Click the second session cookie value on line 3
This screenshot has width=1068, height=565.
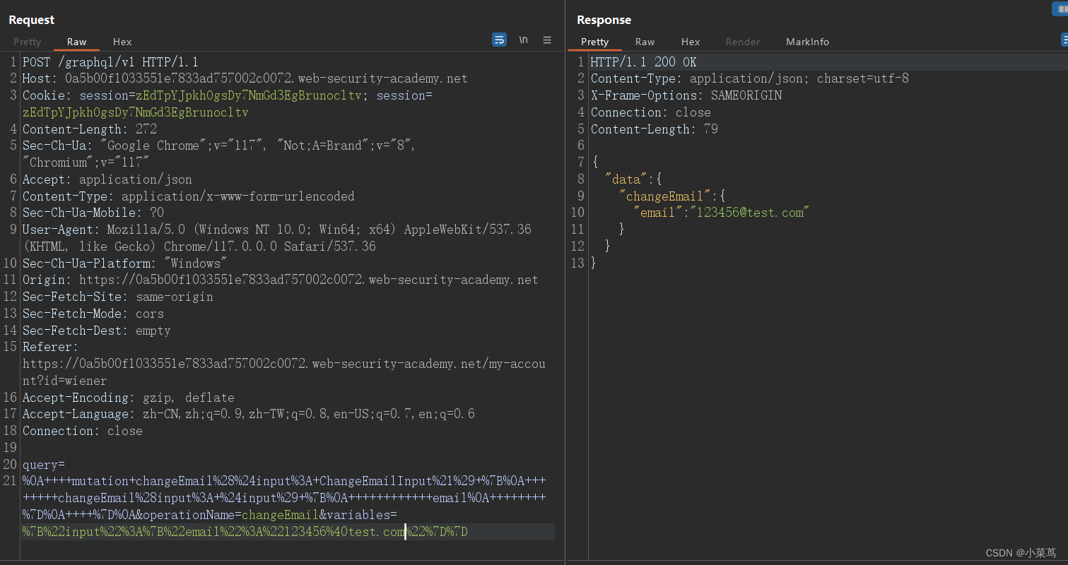pos(136,112)
